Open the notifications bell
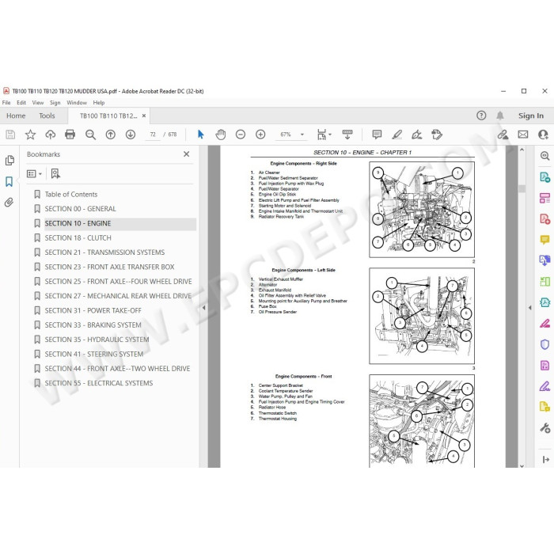Image resolution: width=554 pixels, height=554 pixels. 499,116
